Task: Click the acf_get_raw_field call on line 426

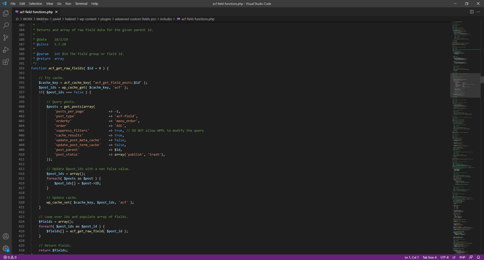Action: pos(86,231)
